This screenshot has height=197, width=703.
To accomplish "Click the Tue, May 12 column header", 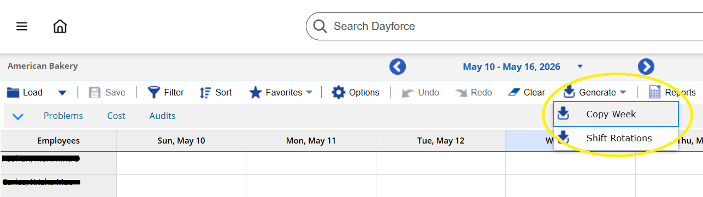I will tap(441, 141).
